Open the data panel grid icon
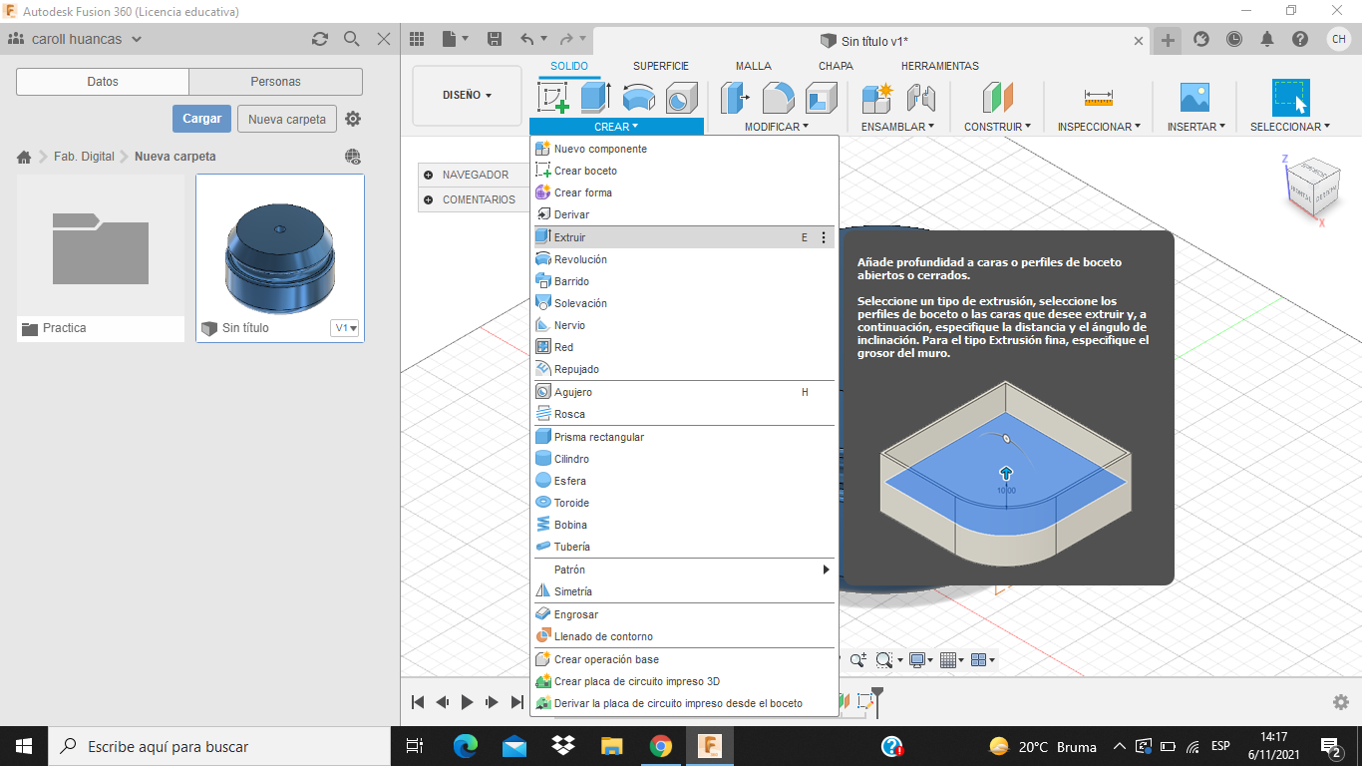 tap(417, 39)
